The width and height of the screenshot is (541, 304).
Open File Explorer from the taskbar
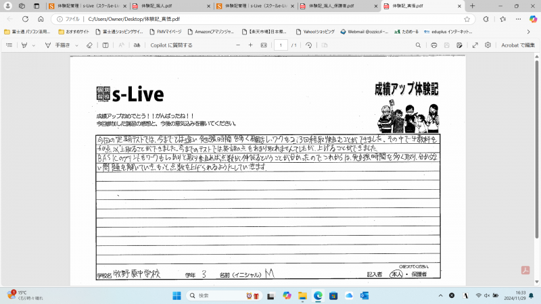click(x=302, y=296)
